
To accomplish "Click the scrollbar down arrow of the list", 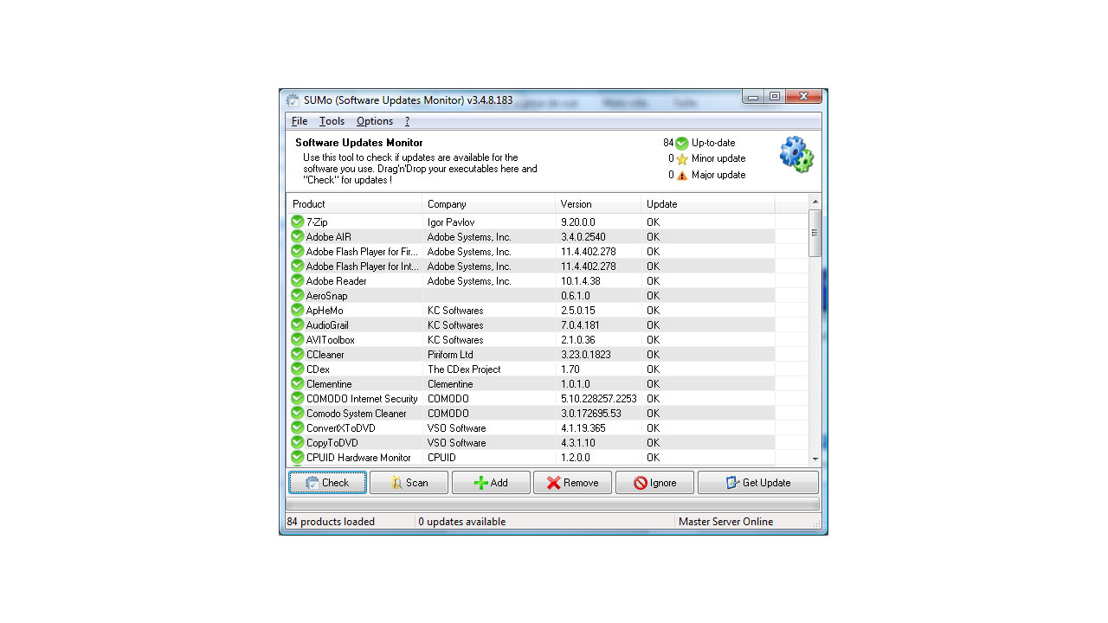I will [815, 459].
